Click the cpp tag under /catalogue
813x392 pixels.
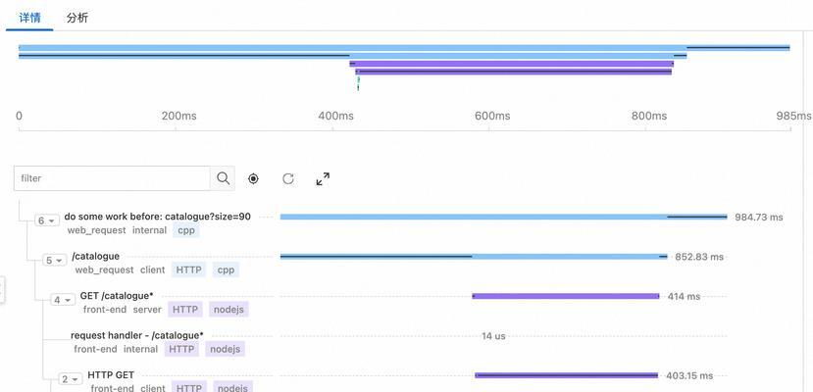tap(227, 269)
